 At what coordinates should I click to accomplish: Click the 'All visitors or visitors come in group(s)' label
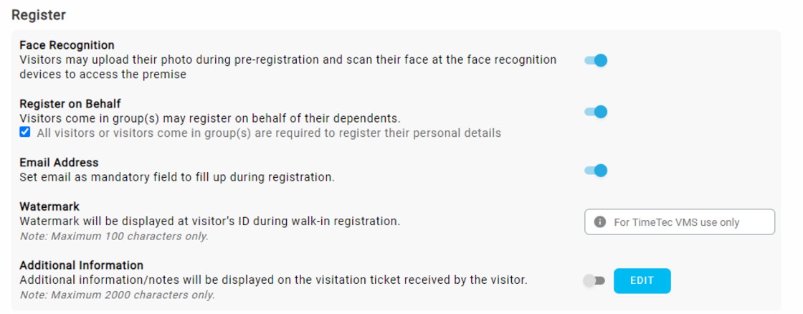click(268, 133)
